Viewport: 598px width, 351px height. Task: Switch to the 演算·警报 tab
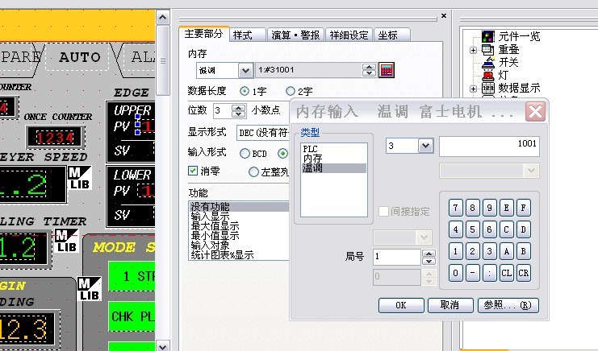point(295,35)
